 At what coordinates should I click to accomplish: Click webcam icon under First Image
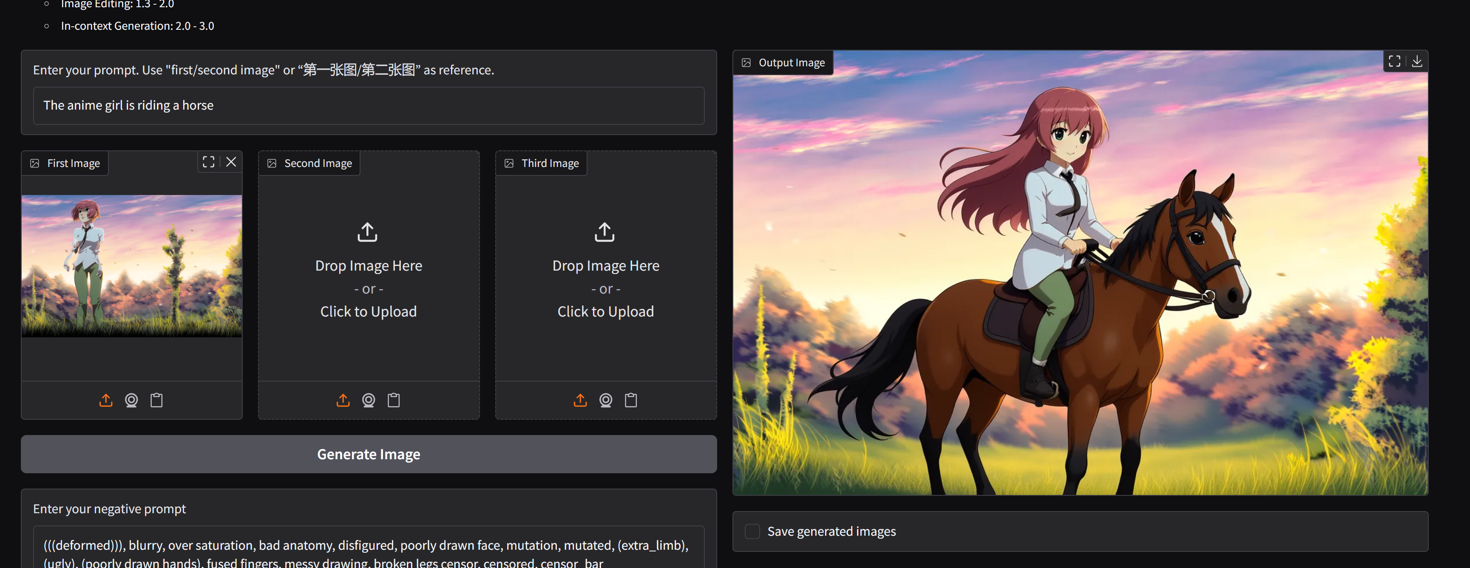click(x=131, y=400)
